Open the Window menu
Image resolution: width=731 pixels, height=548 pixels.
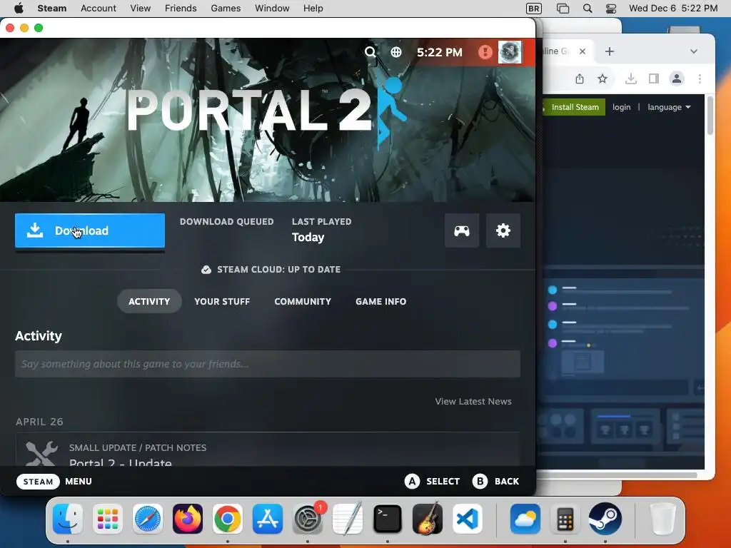click(272, 8)
